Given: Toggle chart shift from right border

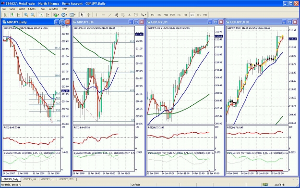Looking at the screenshot, I should [x=48, y=15].
